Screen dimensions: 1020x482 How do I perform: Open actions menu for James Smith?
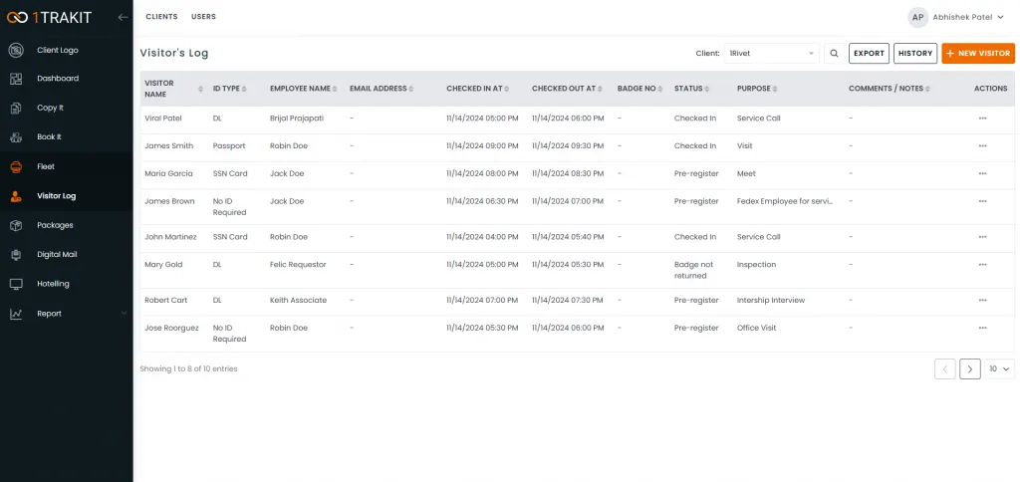(x=982, y=145)
